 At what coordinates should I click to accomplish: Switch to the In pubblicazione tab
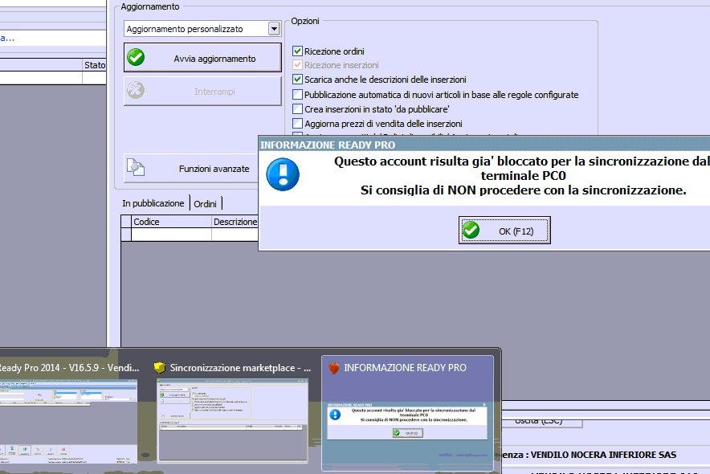[x=153, y=203]
